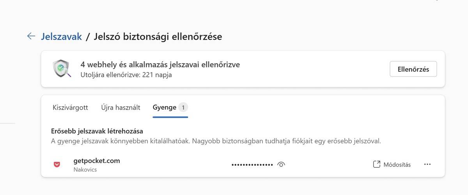Click the Nakovics username text
The width and height of the screenshot is (468, 195).
(85, 170)
